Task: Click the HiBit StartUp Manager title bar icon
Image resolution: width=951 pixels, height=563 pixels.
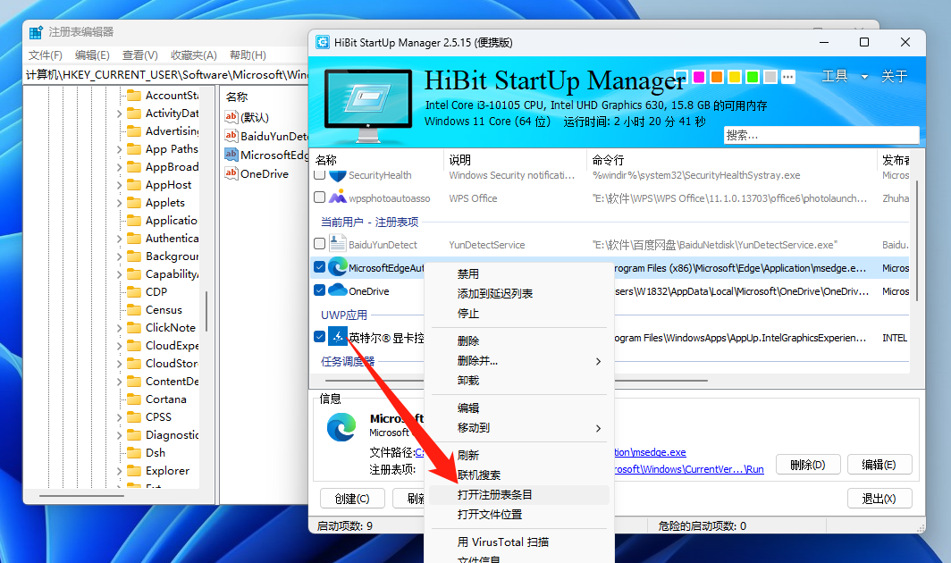Action: pos(323,43)
